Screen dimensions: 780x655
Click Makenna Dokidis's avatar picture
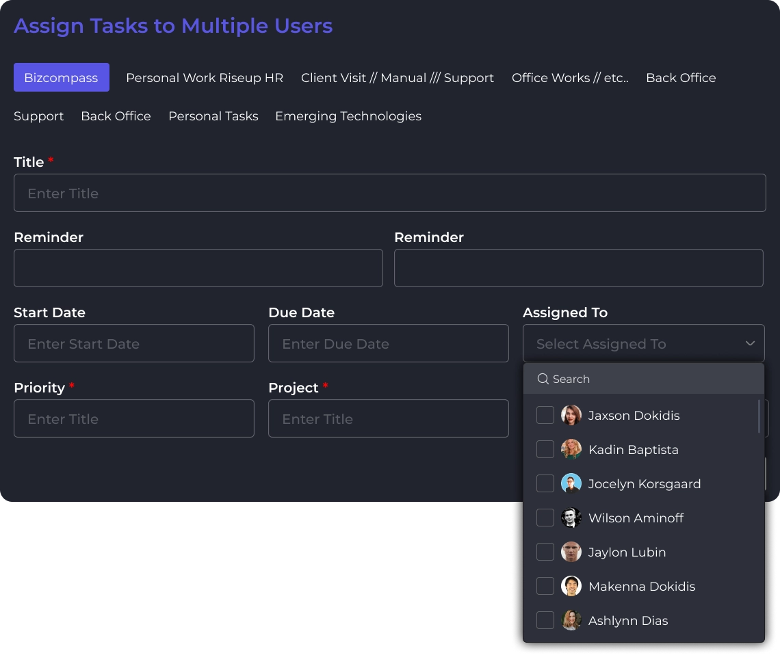(x=571, y=586)
